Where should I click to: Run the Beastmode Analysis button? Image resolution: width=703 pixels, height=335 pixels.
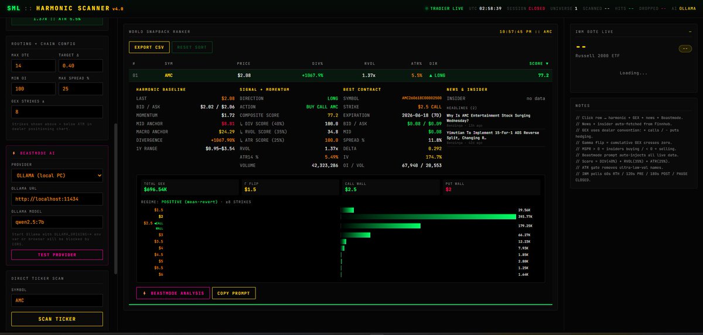pos(173,293)
